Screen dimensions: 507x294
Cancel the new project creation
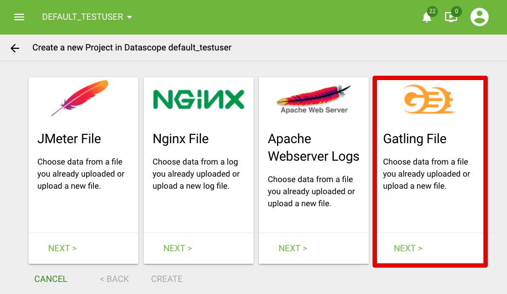coord(51,279)
